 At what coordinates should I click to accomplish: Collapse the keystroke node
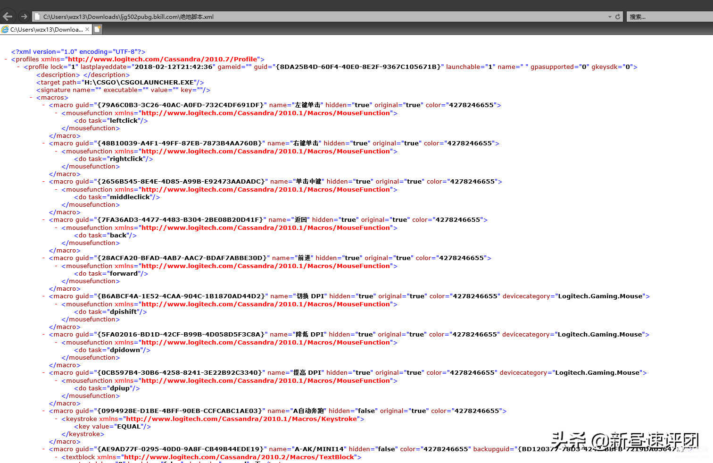[x=57, y=419]
